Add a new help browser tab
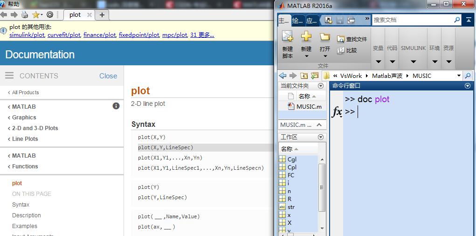This screenshot has width=476, height=236. coord(102,15)
